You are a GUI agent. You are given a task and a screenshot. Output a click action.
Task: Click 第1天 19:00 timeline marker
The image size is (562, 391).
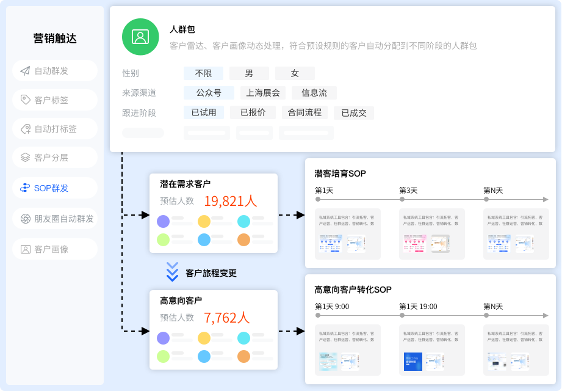pos(402,316)
